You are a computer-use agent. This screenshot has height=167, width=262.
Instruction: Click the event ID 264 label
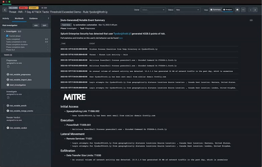pos(44,8)
